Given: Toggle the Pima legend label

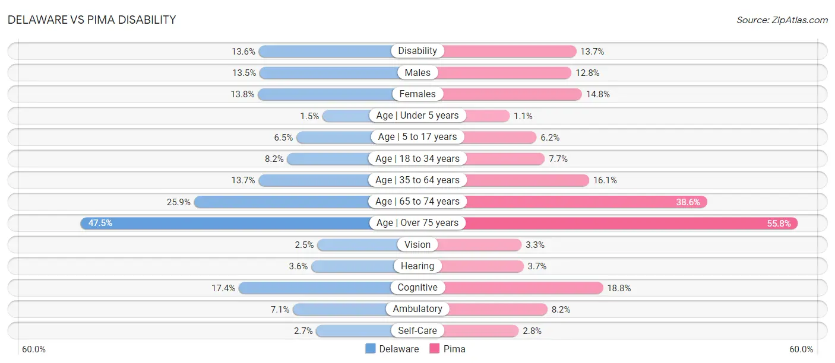Looking at the screenshot, I should pyautogui.click(x=454, y=349).
